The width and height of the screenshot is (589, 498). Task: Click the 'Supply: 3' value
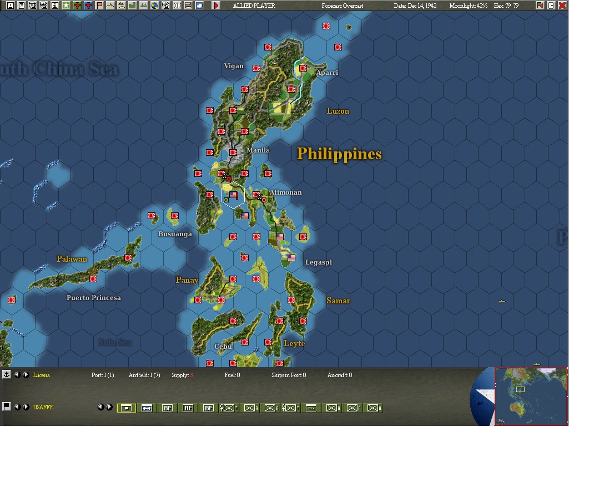click(182, 375)
